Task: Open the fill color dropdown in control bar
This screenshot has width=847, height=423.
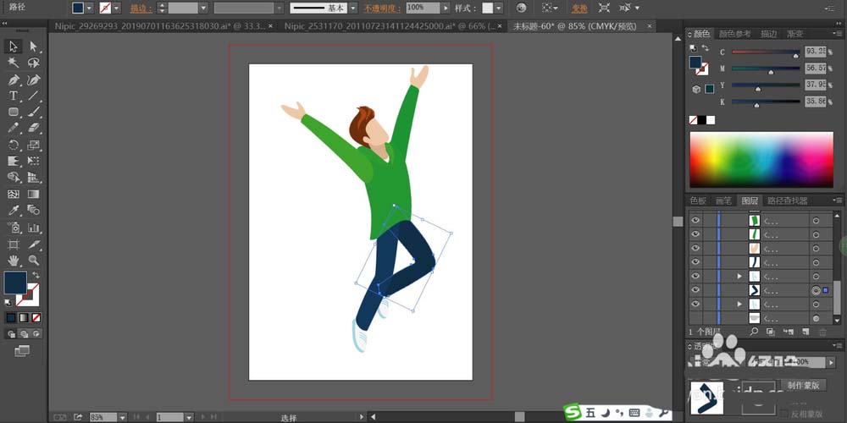Action: pos(89,8)
